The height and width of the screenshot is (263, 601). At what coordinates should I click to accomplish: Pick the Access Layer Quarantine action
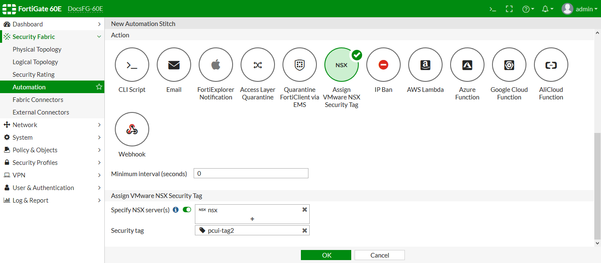tap(258, 65)
